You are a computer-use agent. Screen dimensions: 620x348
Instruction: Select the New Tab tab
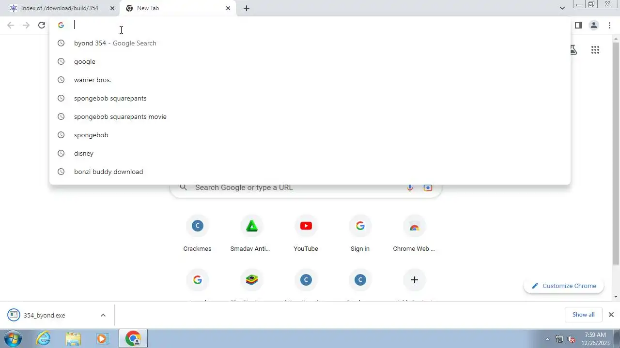tap(178, 8)
